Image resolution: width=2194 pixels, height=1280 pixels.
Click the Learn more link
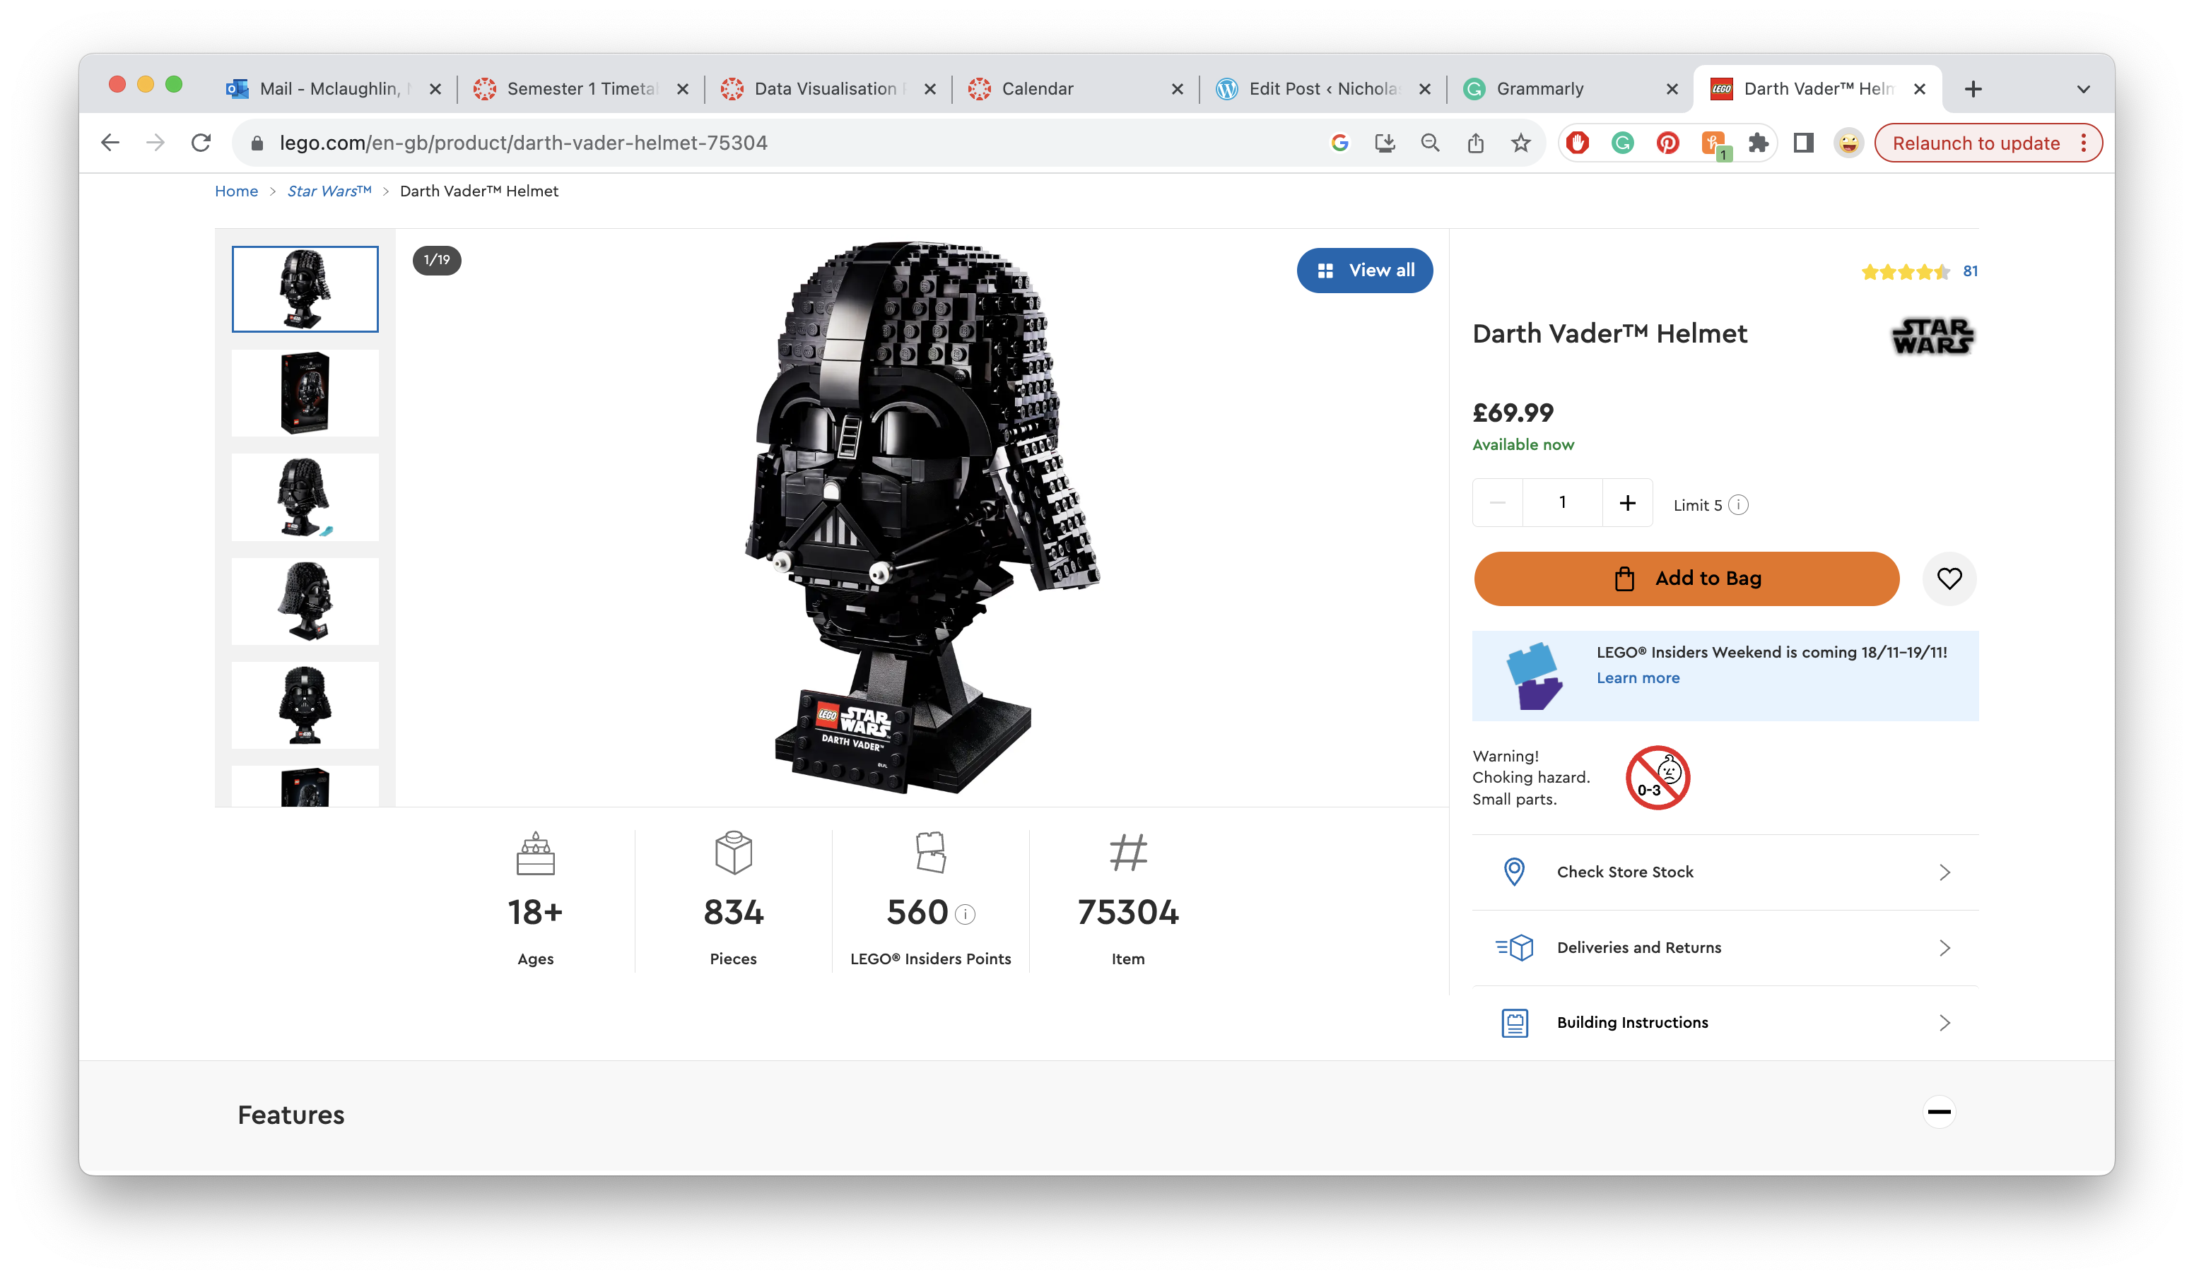pyautogui.click(x=1637, y=678)
